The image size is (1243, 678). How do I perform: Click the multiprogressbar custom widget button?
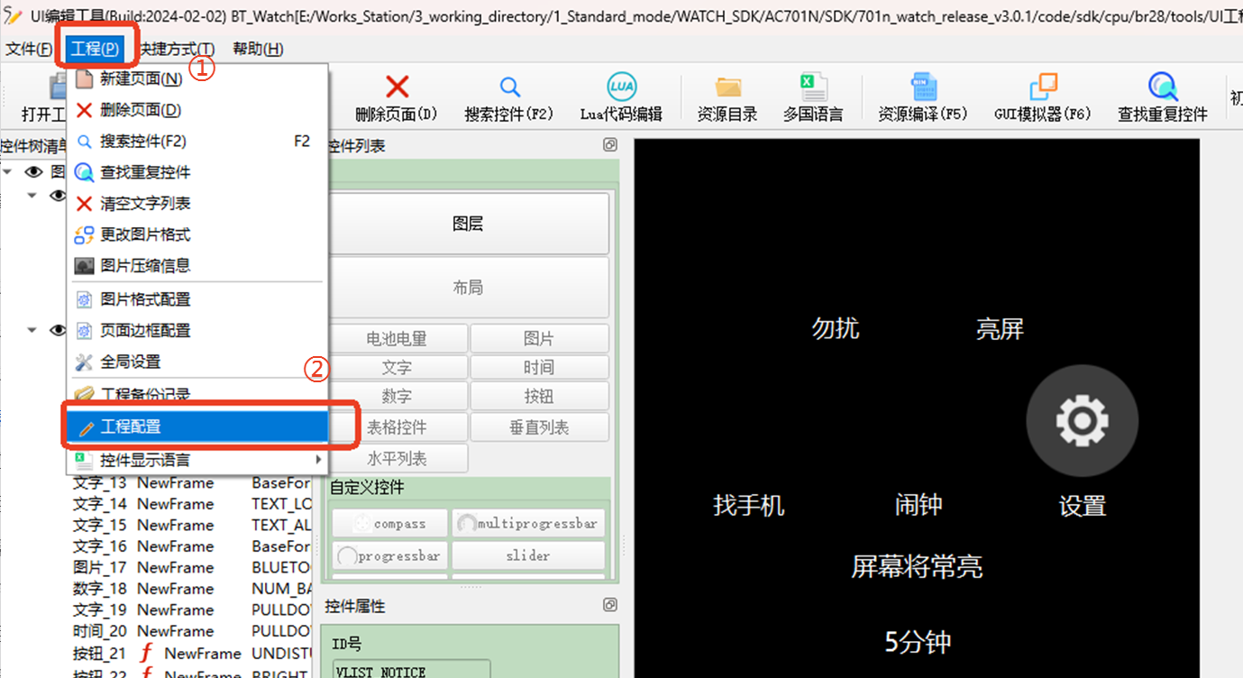(x=528, y=524)
